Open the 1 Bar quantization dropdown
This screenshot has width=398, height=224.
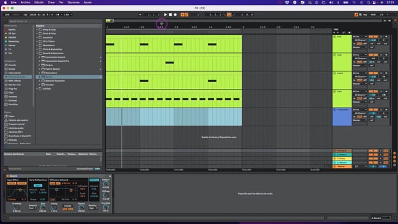(x=68, y=15)
